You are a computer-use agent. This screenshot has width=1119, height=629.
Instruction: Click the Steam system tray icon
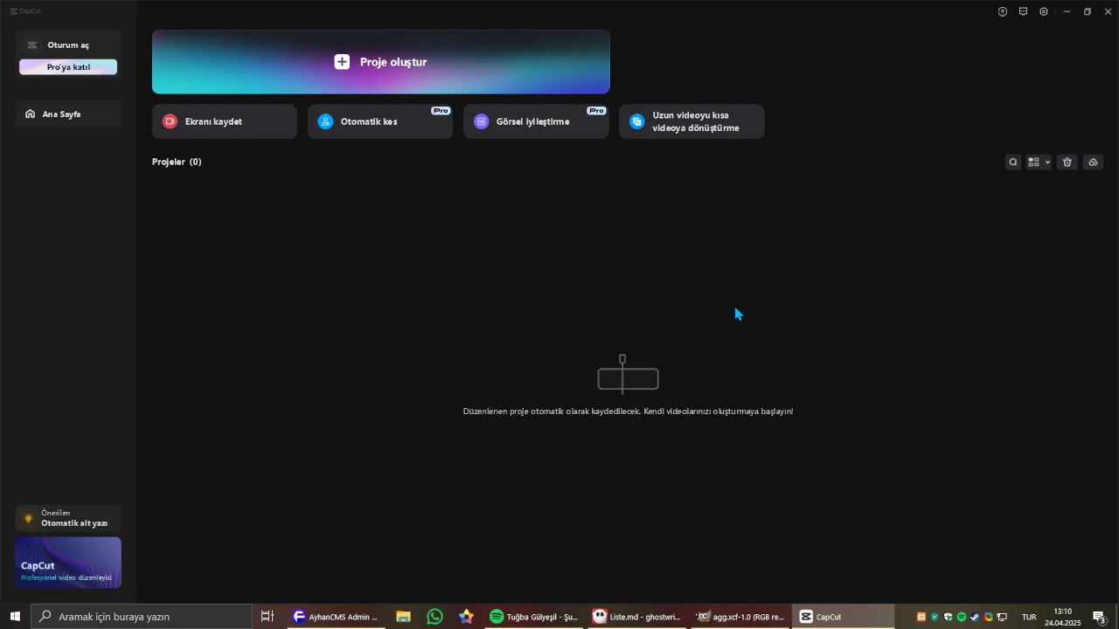click(x=975, y=617)
